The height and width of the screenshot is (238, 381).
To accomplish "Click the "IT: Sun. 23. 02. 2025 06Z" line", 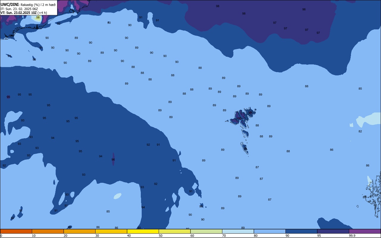I will click(x=19, y=9).
